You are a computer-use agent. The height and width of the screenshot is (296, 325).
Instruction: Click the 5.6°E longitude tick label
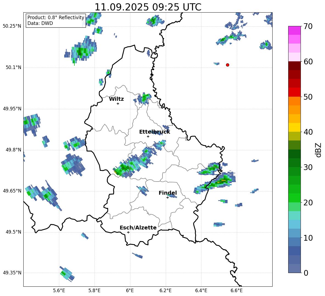[59, 291]
